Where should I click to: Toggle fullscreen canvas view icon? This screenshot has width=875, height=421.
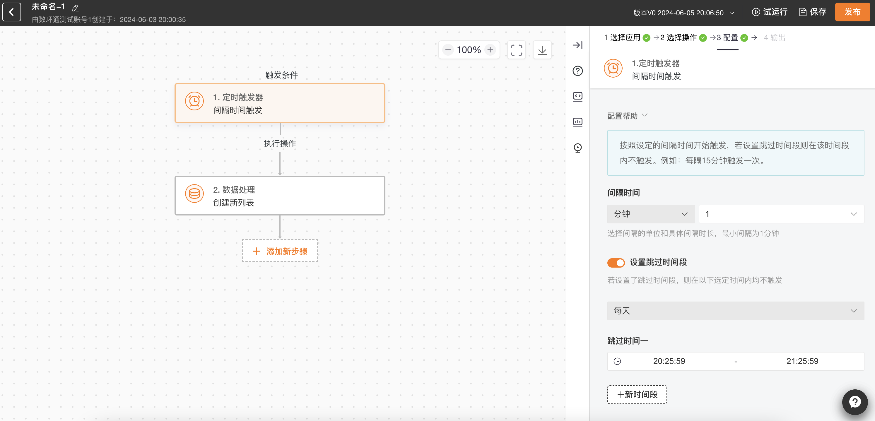click(x=516, y=50)
